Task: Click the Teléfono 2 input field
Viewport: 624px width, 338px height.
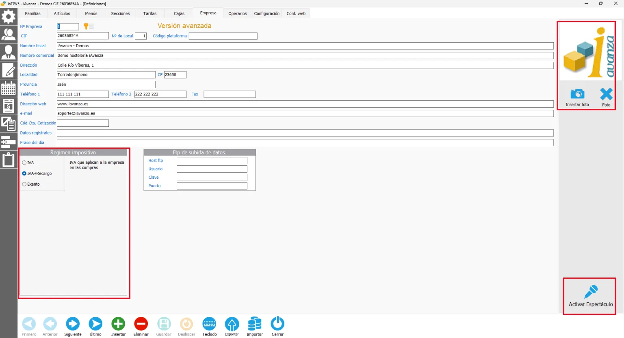Action: (x=160, y=94)
